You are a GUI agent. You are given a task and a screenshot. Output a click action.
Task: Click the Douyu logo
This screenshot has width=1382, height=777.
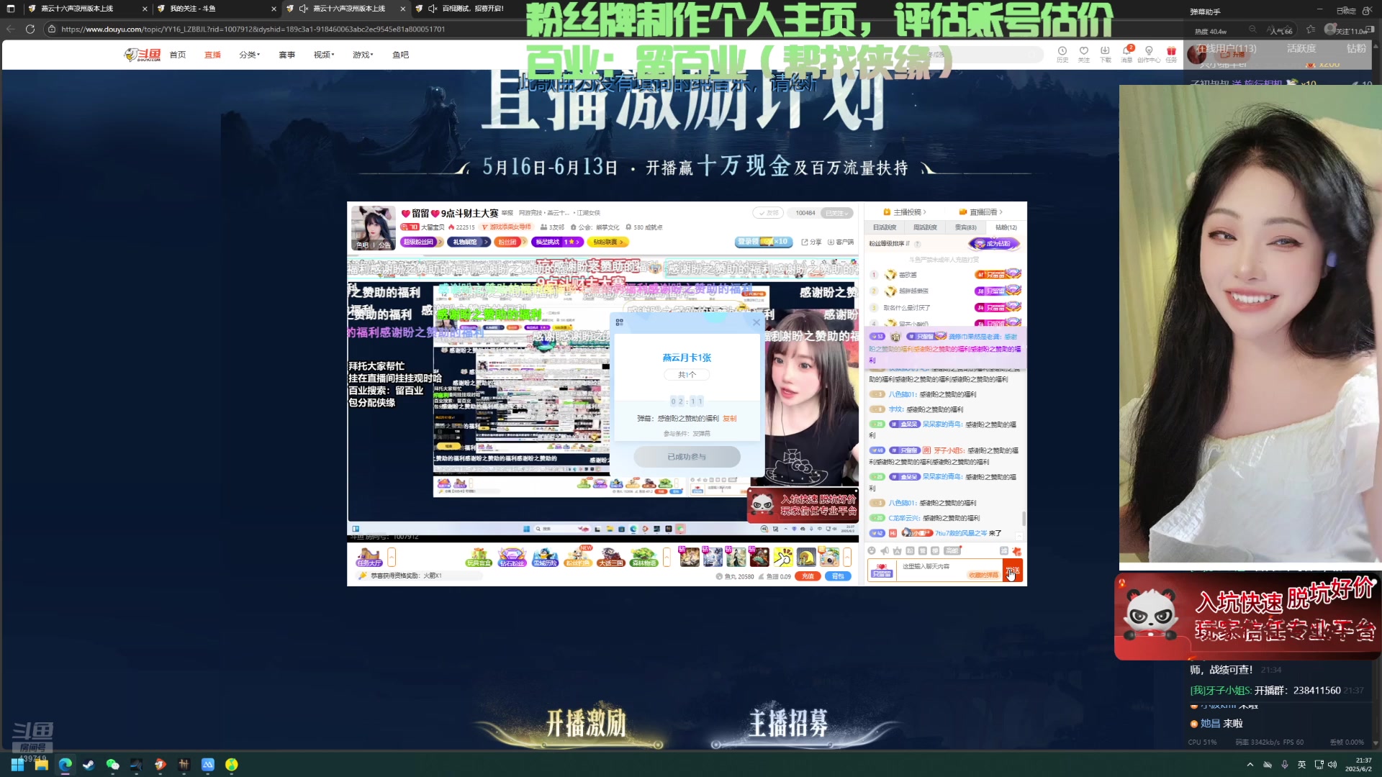point(142,55)
